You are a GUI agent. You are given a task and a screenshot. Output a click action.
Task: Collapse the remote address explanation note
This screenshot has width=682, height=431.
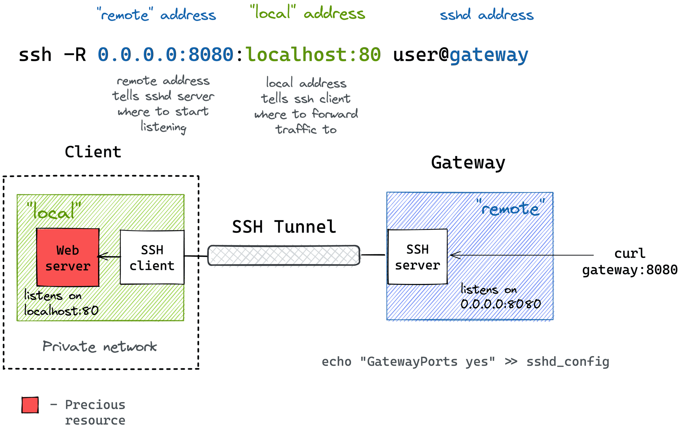pos(164,104)
